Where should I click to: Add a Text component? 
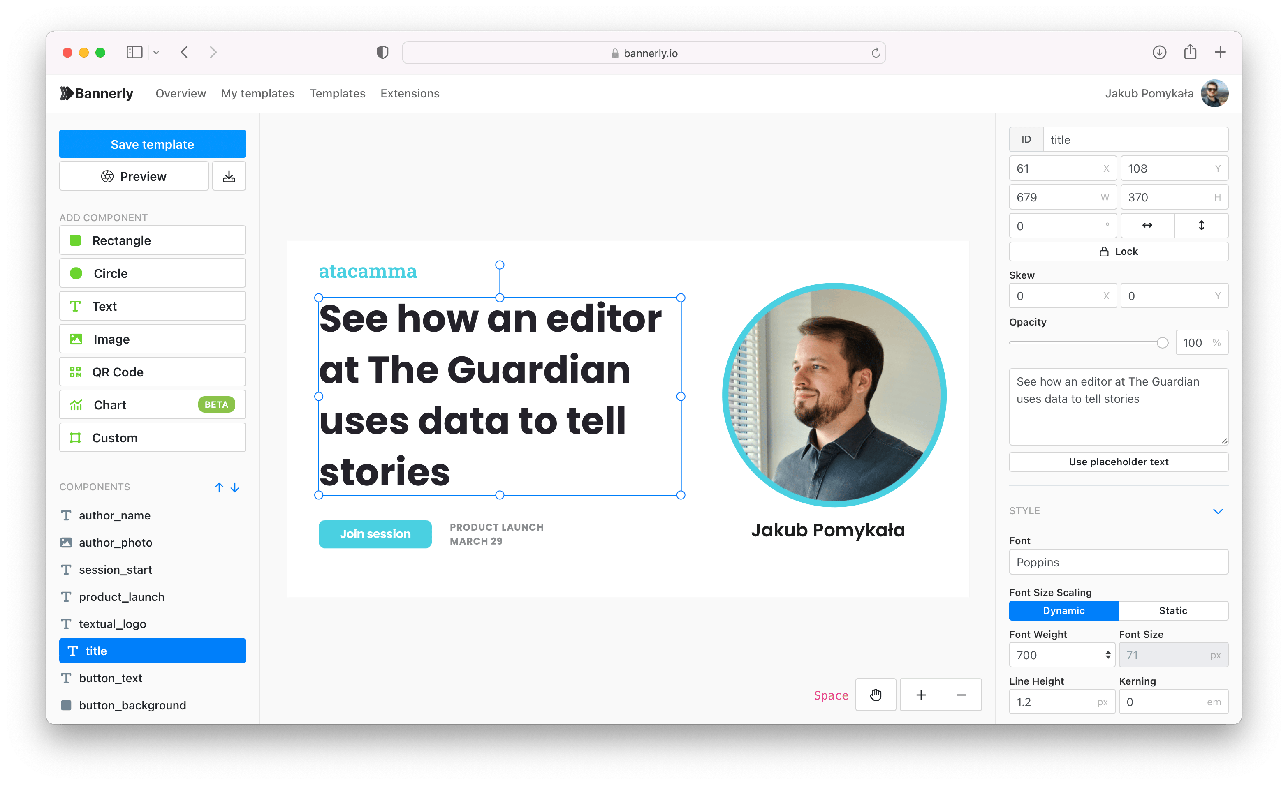(x=152, y=306)
